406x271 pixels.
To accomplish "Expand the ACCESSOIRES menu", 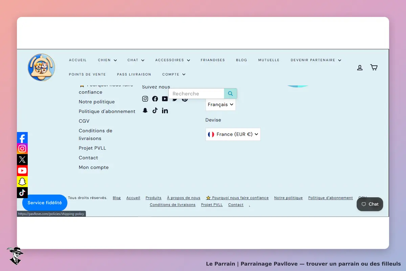I will coord(173,60).
